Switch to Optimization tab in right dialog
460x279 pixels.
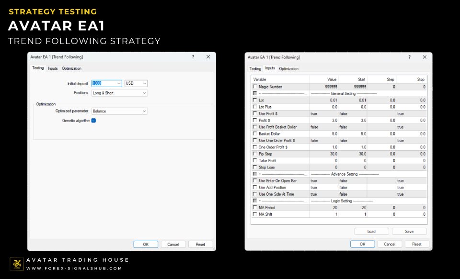tap(288, 68)
